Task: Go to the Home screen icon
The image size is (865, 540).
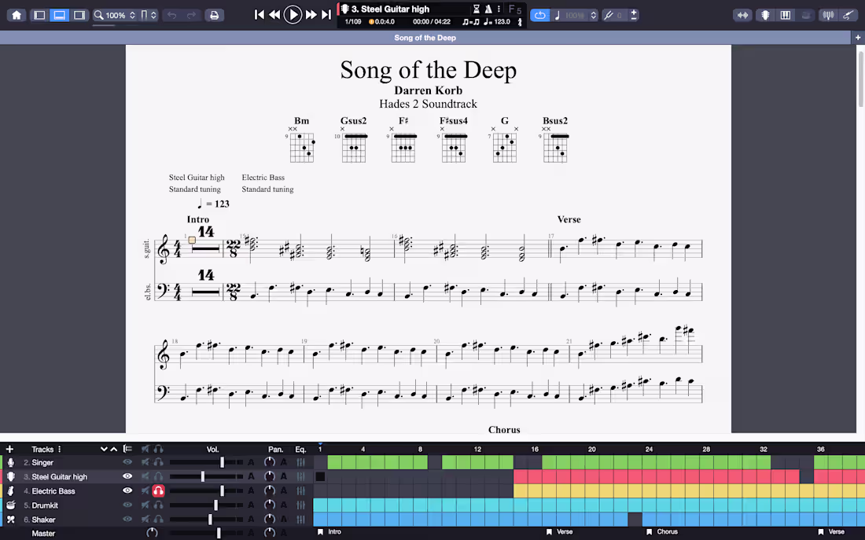Action: (x=17, y=15)
